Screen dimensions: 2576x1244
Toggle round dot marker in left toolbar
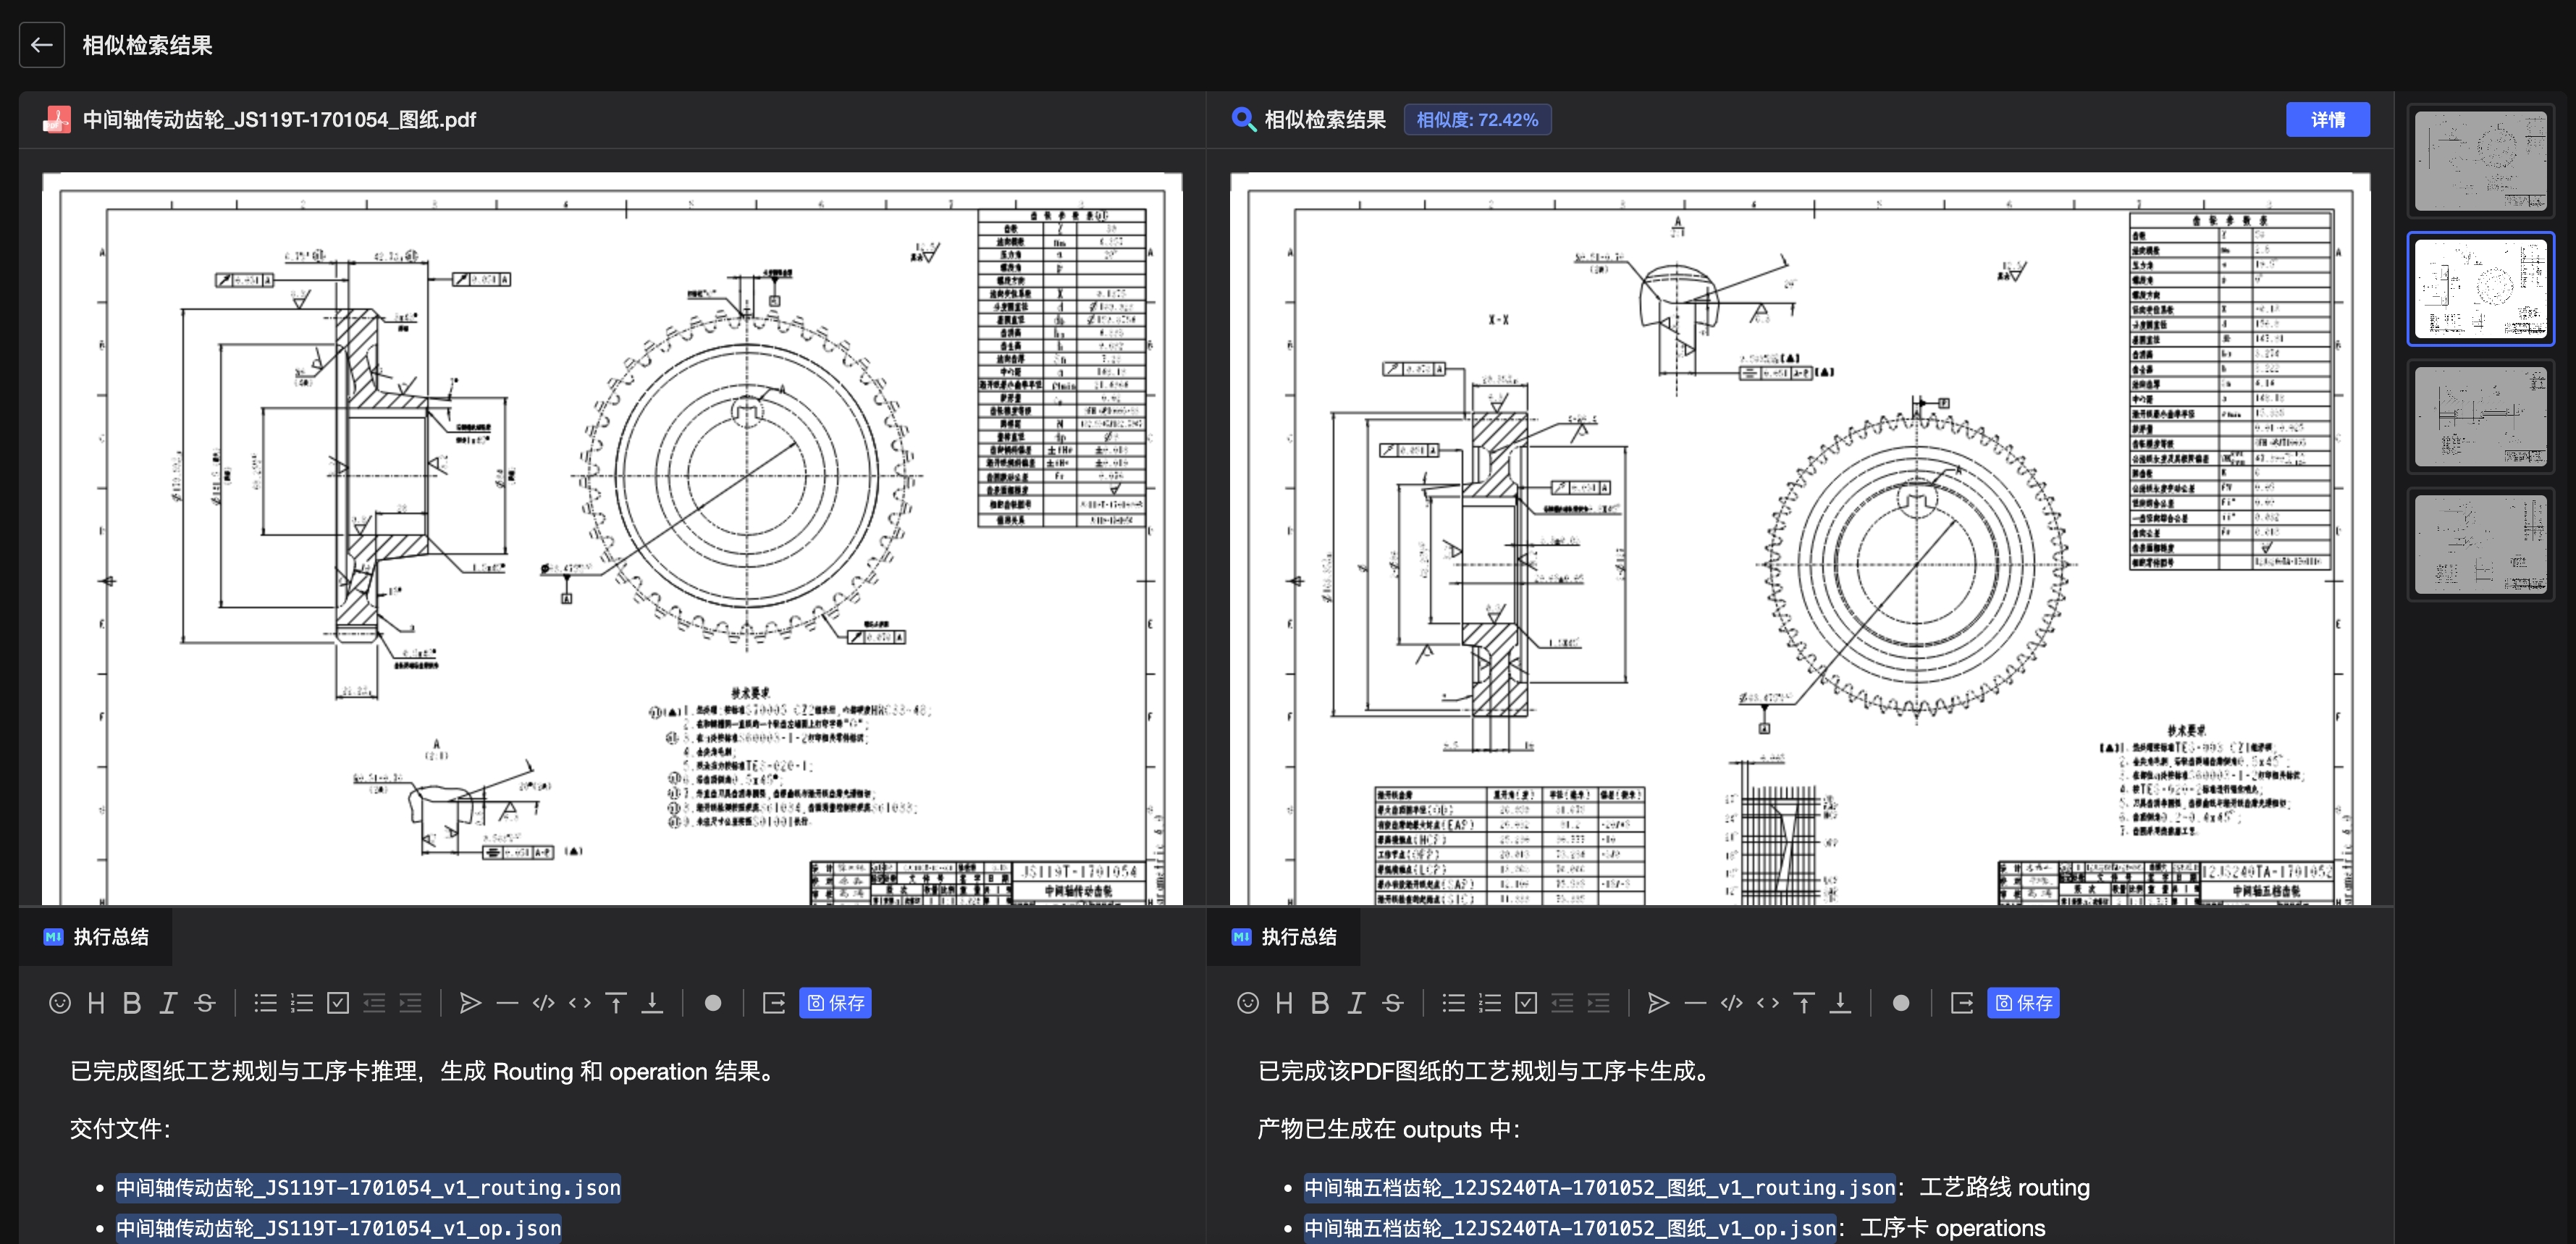click(713, 1003)
